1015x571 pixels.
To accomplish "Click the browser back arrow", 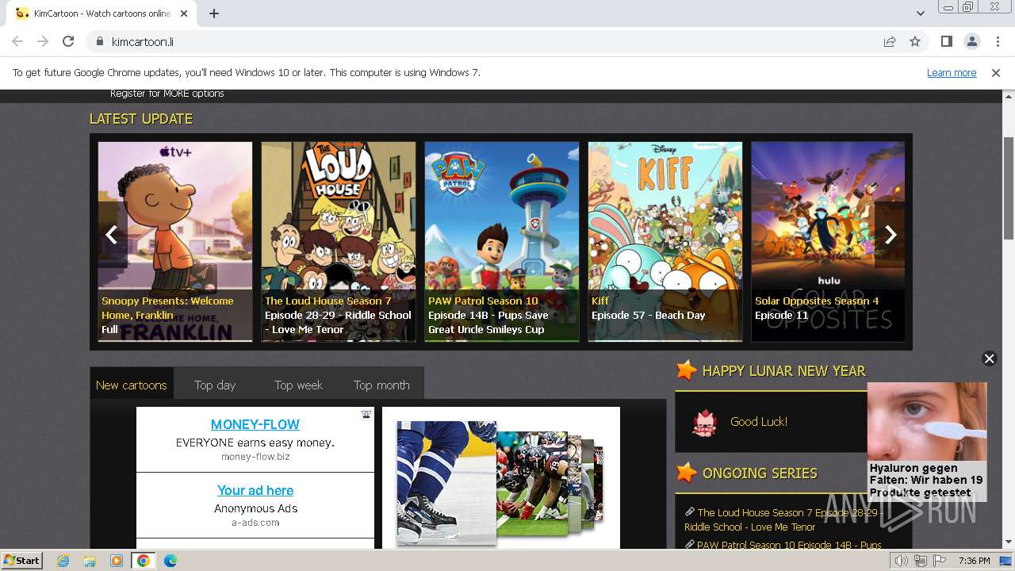I will pos(17,41).
